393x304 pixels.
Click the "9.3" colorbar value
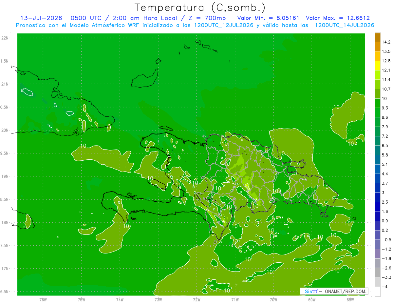pyautogui.click(x=385, y=108)
